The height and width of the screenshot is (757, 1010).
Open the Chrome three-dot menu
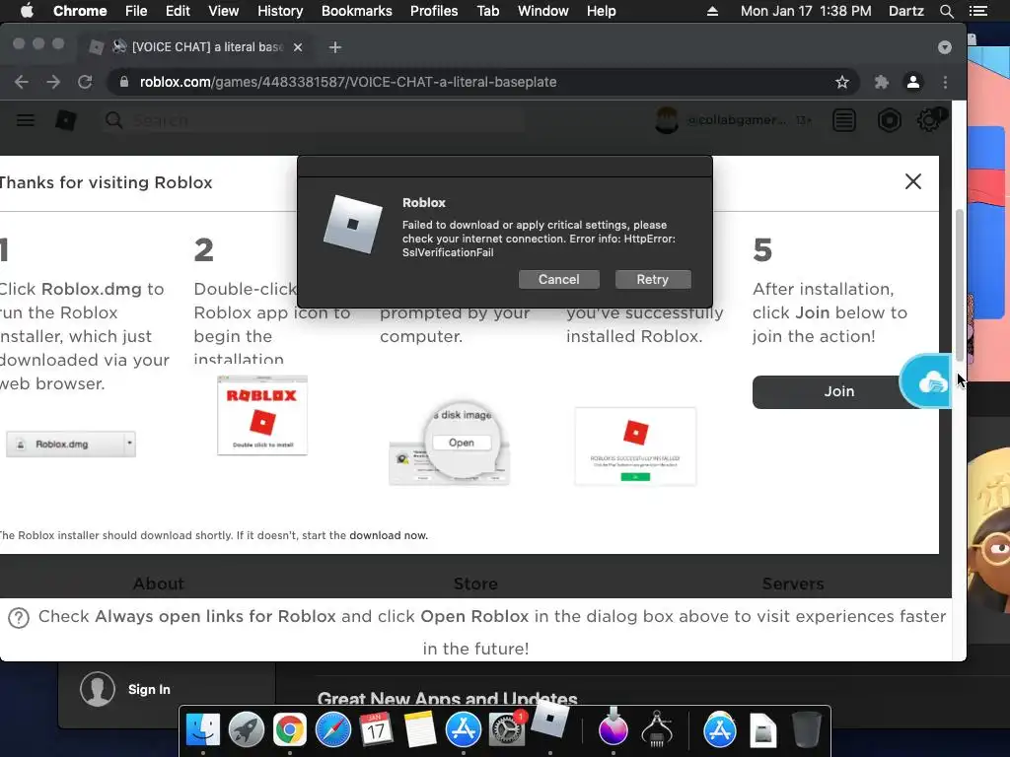click(x=945, y=82)
